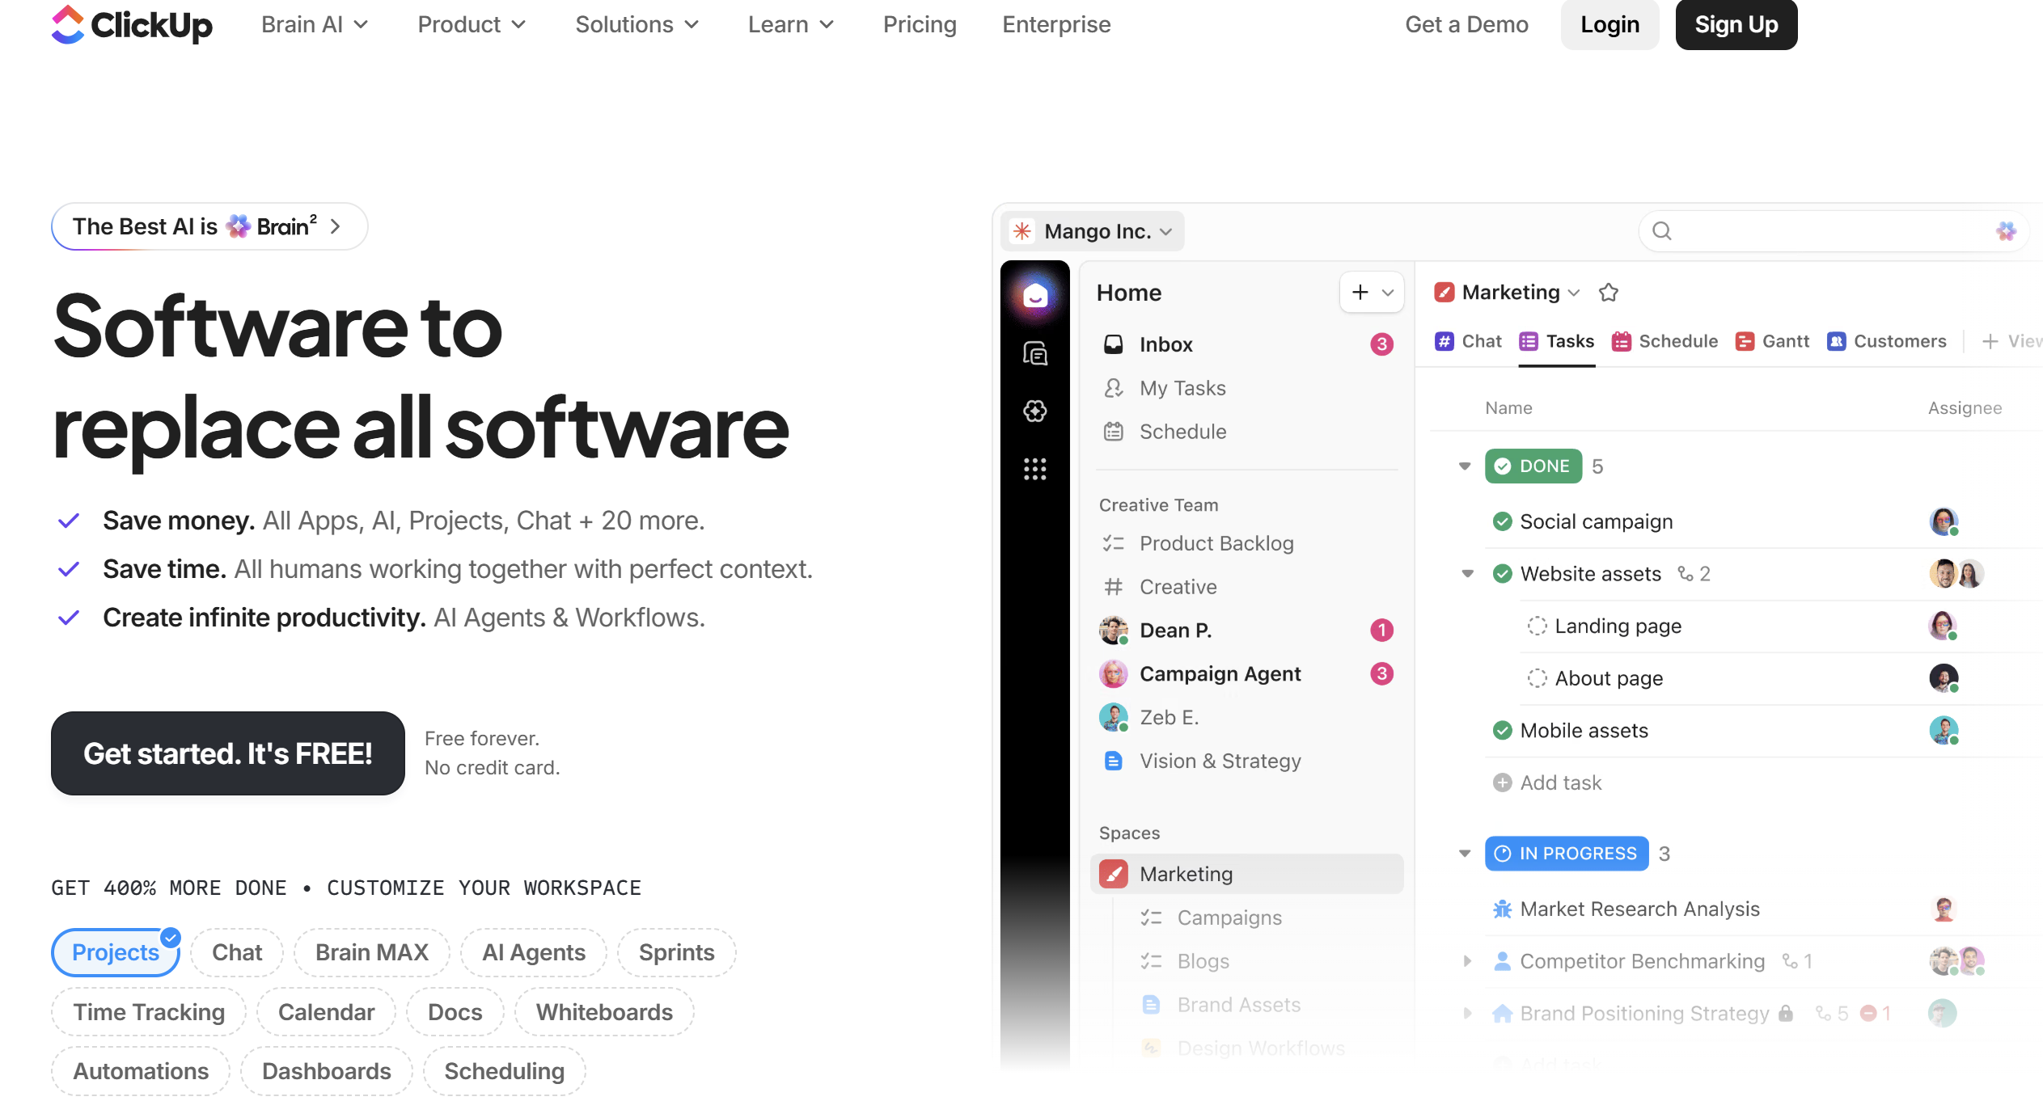Image resolution: width=2043 pixels, height=1101 pixels.
Task: Switch to the Customers tab
Action: (x=1886, y=341)
